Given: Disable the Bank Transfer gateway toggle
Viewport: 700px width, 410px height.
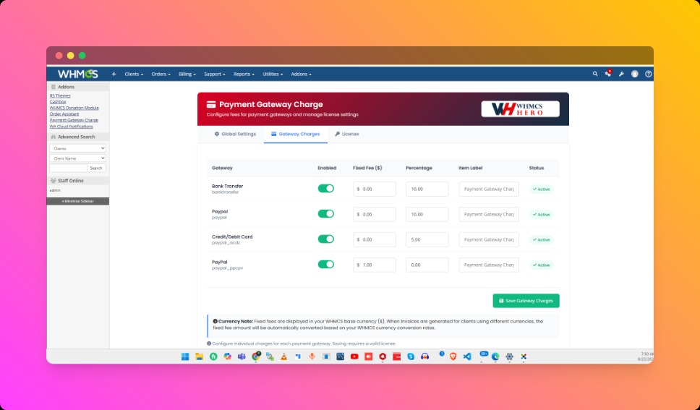Looking at the screenshot, I should point(325,189).
